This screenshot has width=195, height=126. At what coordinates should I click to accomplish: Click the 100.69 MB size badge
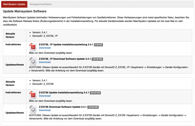(93, 107)
